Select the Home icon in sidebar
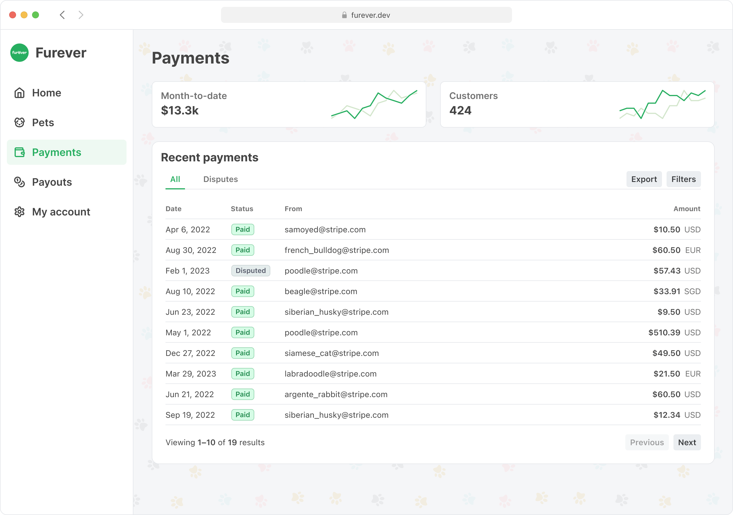 tap(19, 92)
